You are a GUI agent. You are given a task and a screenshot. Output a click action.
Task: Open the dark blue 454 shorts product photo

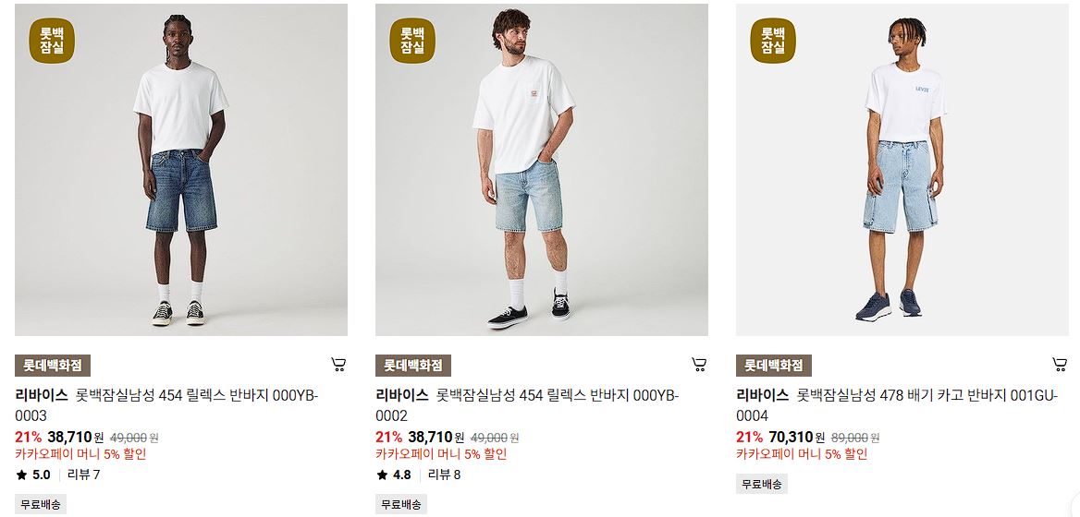(x=181, y=170)
